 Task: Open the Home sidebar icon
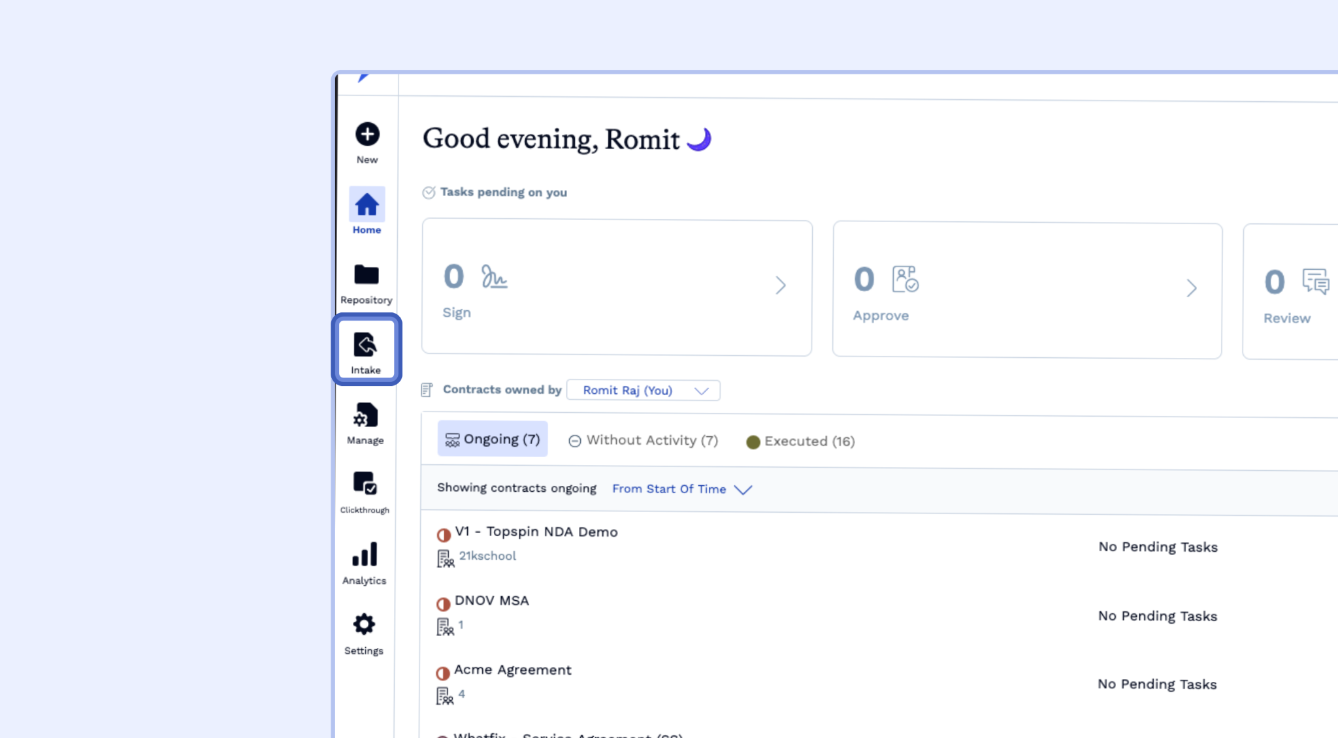tap(367, 205)
